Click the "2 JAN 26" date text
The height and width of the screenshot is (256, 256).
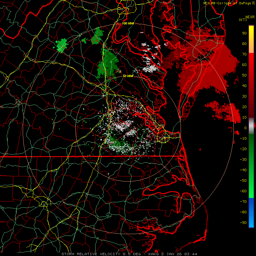(x=172, y=254)
